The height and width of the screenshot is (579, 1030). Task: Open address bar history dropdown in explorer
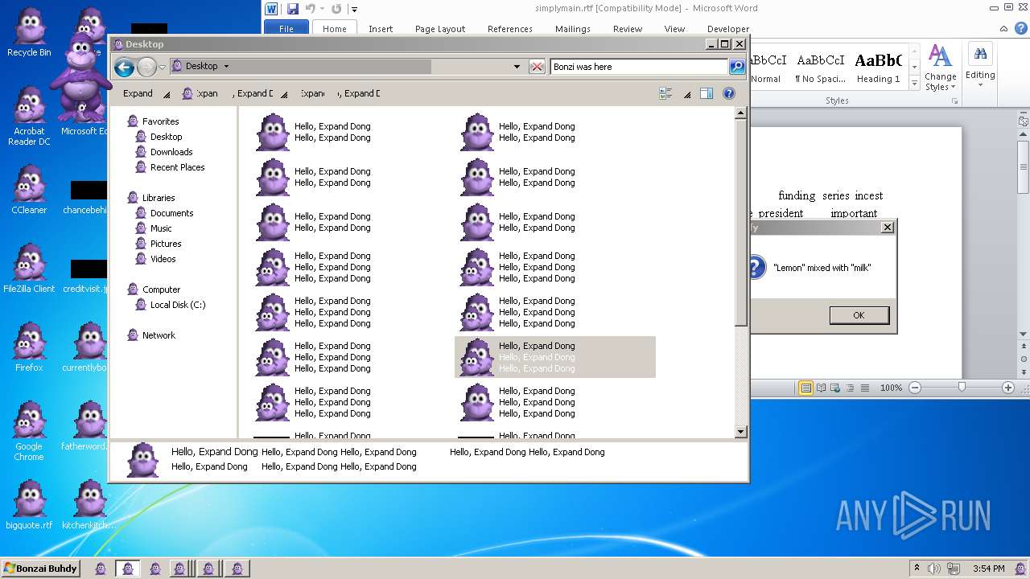517,67
